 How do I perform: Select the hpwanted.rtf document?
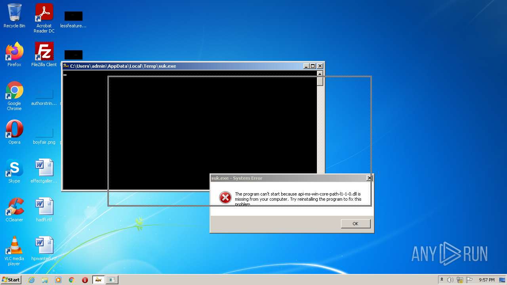click(x=44, y=249)
